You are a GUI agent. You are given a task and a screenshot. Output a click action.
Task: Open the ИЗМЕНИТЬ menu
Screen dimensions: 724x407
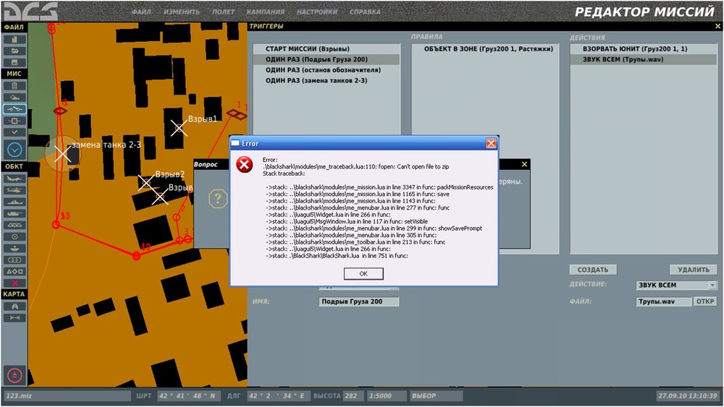pyautogui.click(x=182, y=12)
